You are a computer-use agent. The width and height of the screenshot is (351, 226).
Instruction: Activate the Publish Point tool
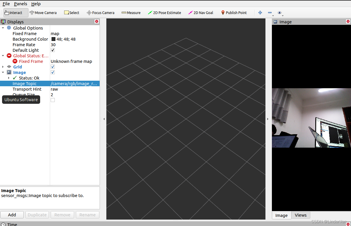(234, 13)
